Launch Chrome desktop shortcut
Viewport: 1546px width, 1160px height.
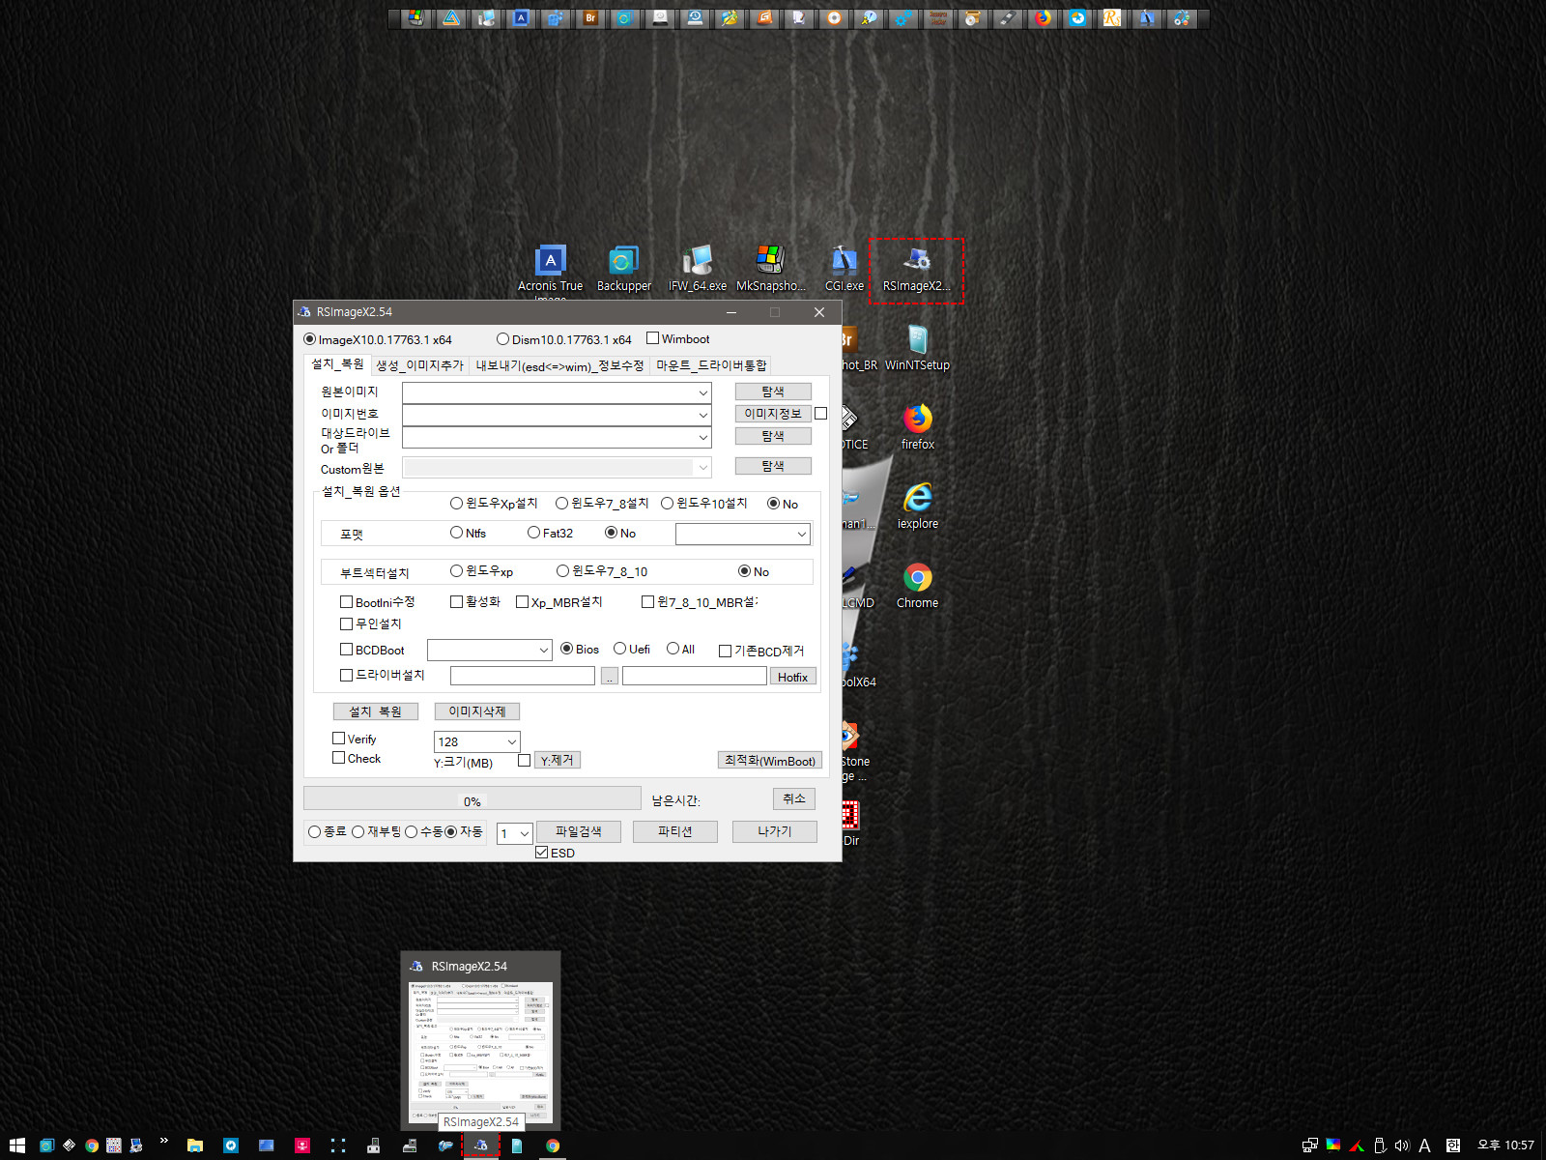[917, 586]
